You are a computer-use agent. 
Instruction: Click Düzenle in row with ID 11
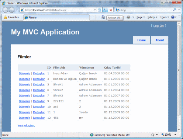(24, 112)
